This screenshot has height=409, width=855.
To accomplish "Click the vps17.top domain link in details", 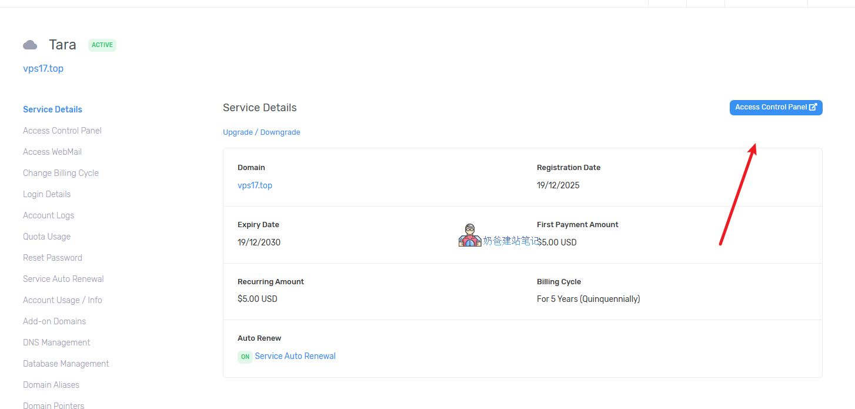I will [x=255, y=185].
